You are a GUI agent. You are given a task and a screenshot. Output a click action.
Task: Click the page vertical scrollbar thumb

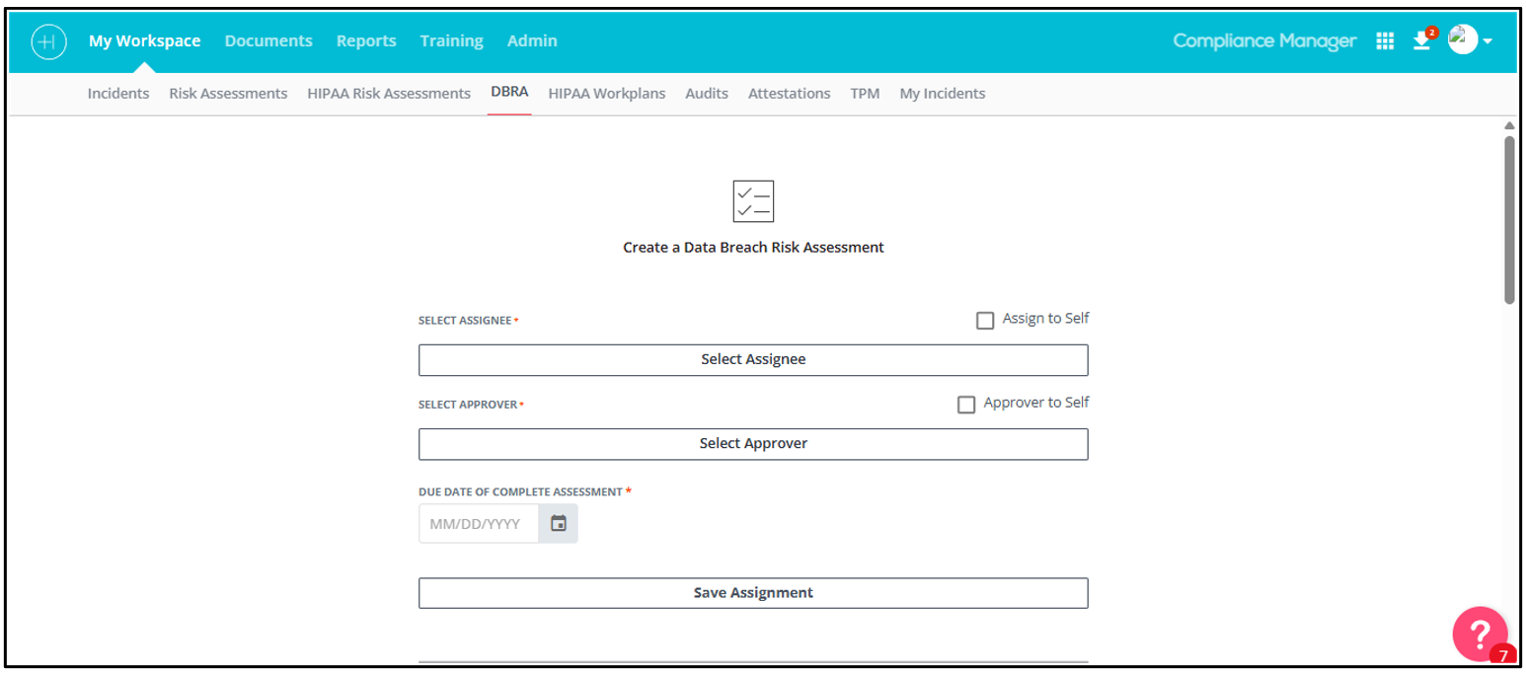click(x=1509, y=219)
